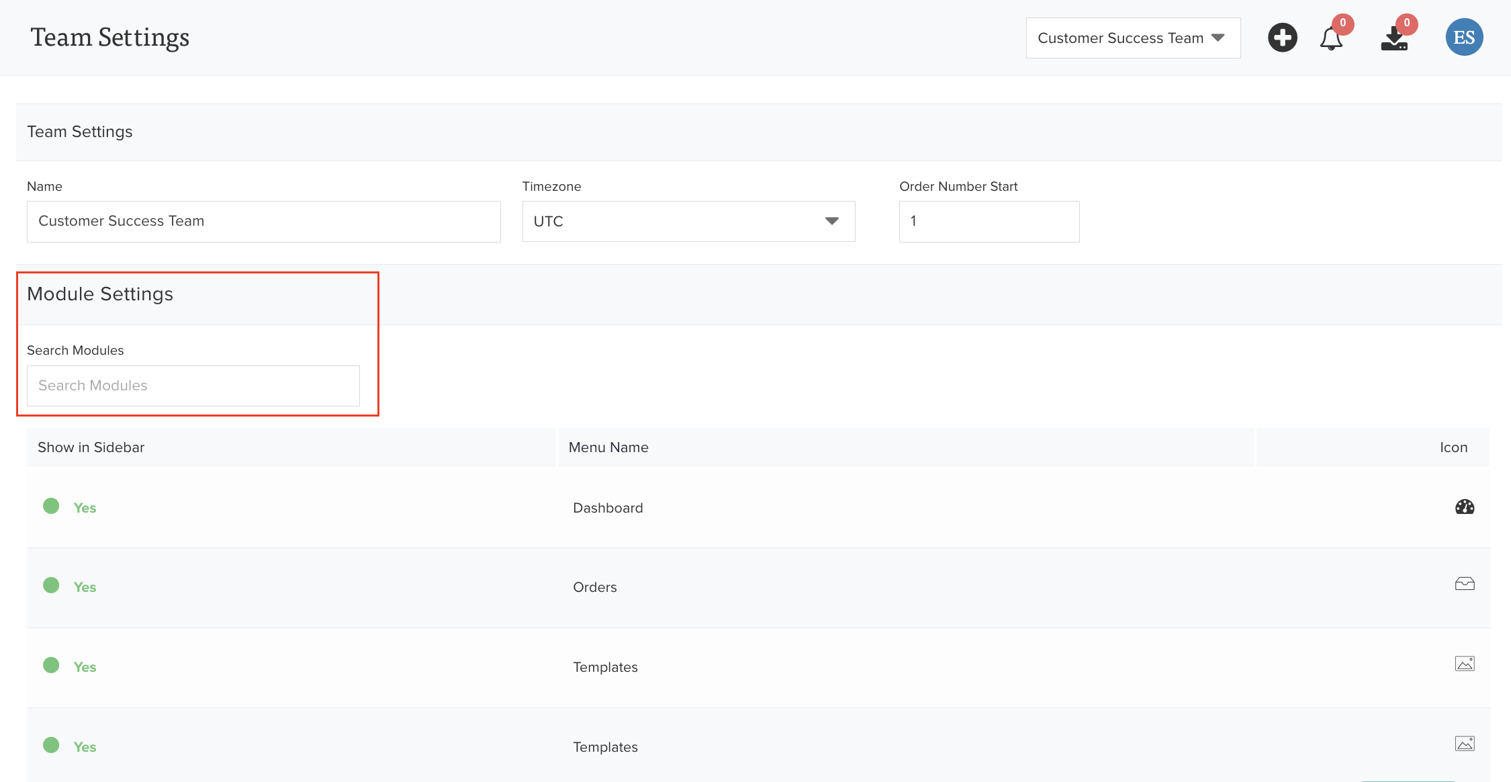Click the downloads tray icon
This screenshot has height=782, width=1511.
point(1394,39)
